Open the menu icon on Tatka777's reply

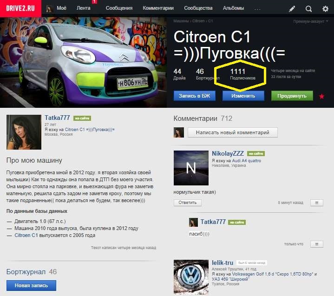pos(316,244)
